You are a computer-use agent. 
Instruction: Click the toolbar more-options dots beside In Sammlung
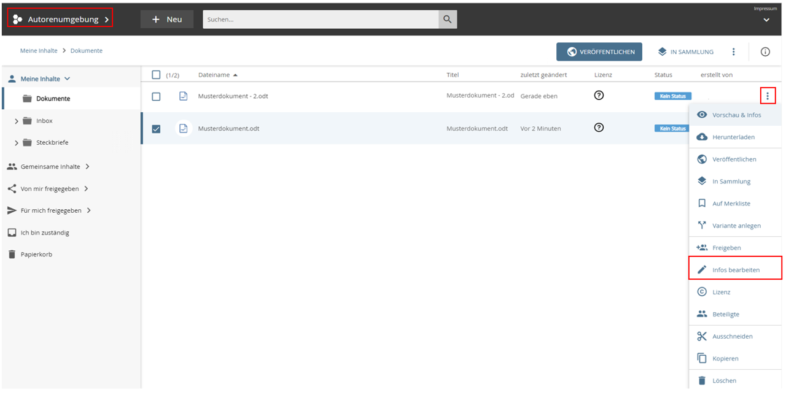click(733, 52)
